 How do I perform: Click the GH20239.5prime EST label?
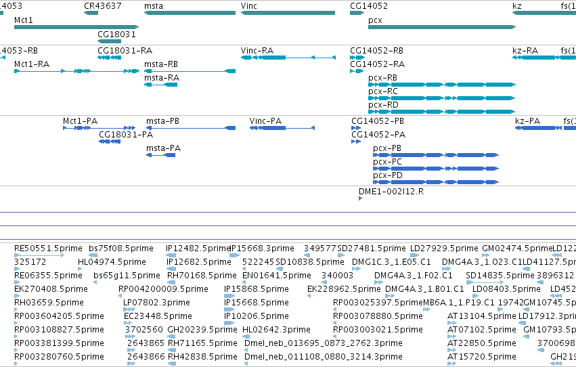click(x=202, y=330)
